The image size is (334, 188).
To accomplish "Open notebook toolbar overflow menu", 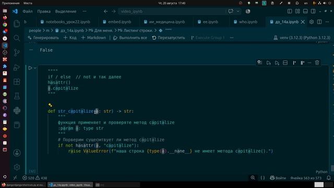I will 232,38.
